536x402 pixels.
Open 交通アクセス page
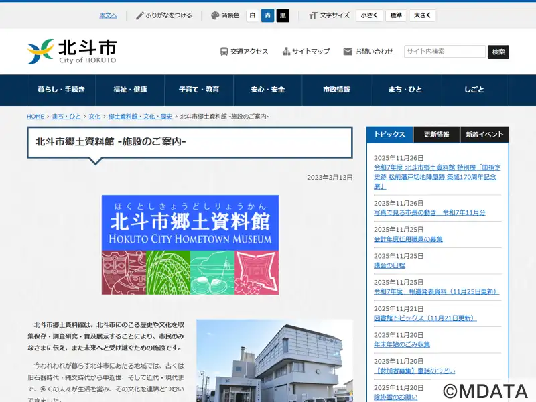point(249,52)
